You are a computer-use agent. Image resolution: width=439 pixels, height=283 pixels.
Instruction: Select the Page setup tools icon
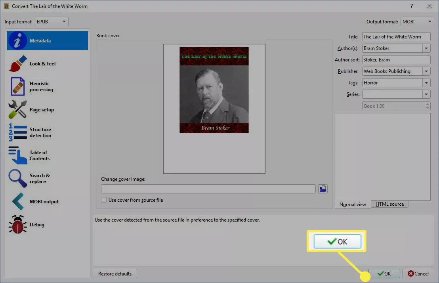coord(17,110)
